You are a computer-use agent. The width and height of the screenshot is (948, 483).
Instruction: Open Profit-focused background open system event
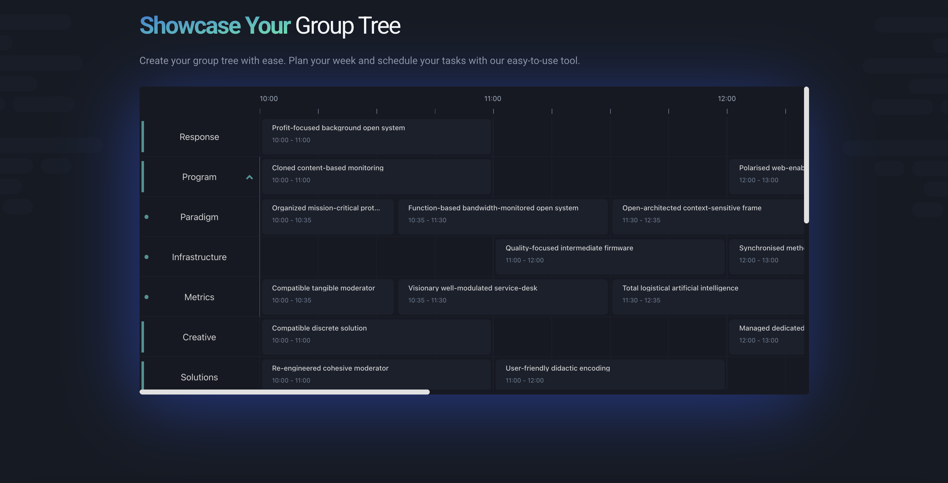(x=376, y=136)
